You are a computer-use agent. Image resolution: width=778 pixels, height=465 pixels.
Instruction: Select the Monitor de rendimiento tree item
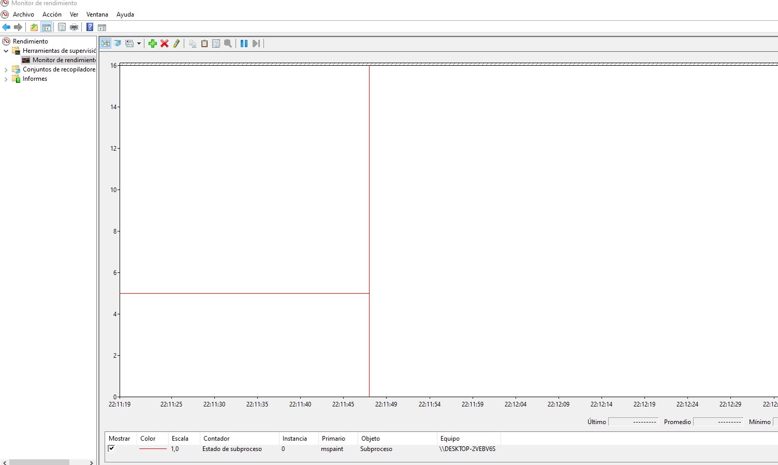pyautogui.click(x=64, y=60)
